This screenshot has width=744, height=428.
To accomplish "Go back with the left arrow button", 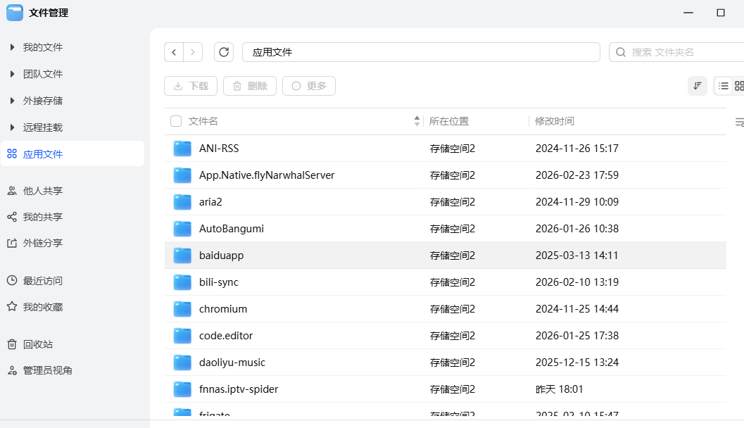I will 174,52.
